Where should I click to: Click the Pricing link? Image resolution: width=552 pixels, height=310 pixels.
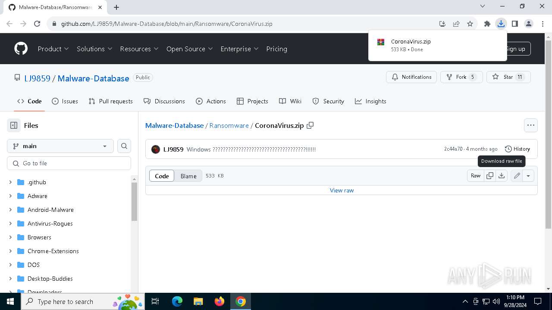pyautogui.click(x=277, y=49)
